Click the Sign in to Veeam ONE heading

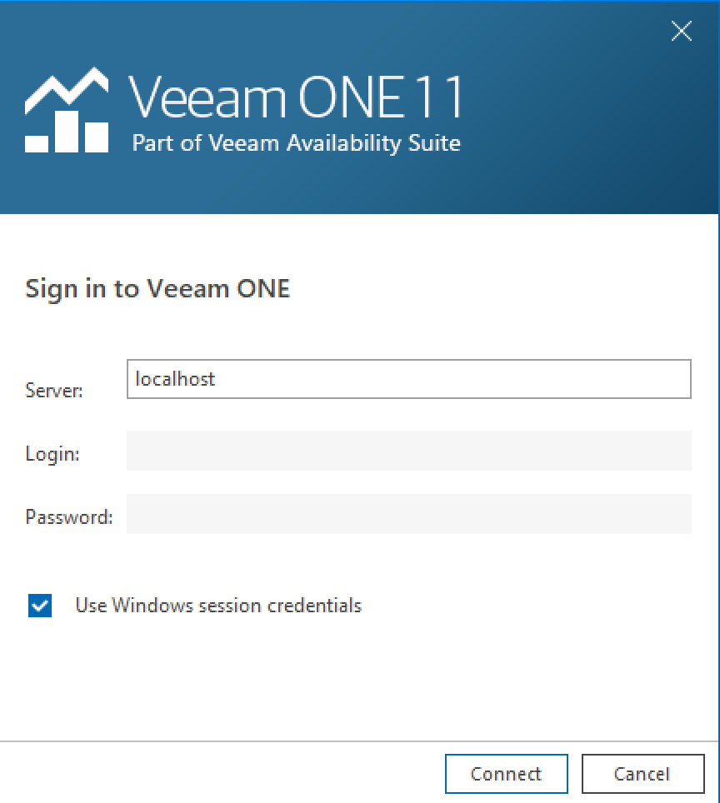pos(157,288)
